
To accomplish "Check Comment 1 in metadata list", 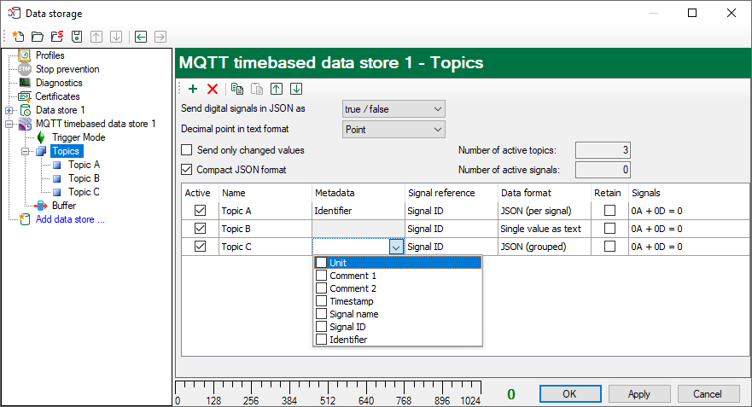I will click(321, 276).
